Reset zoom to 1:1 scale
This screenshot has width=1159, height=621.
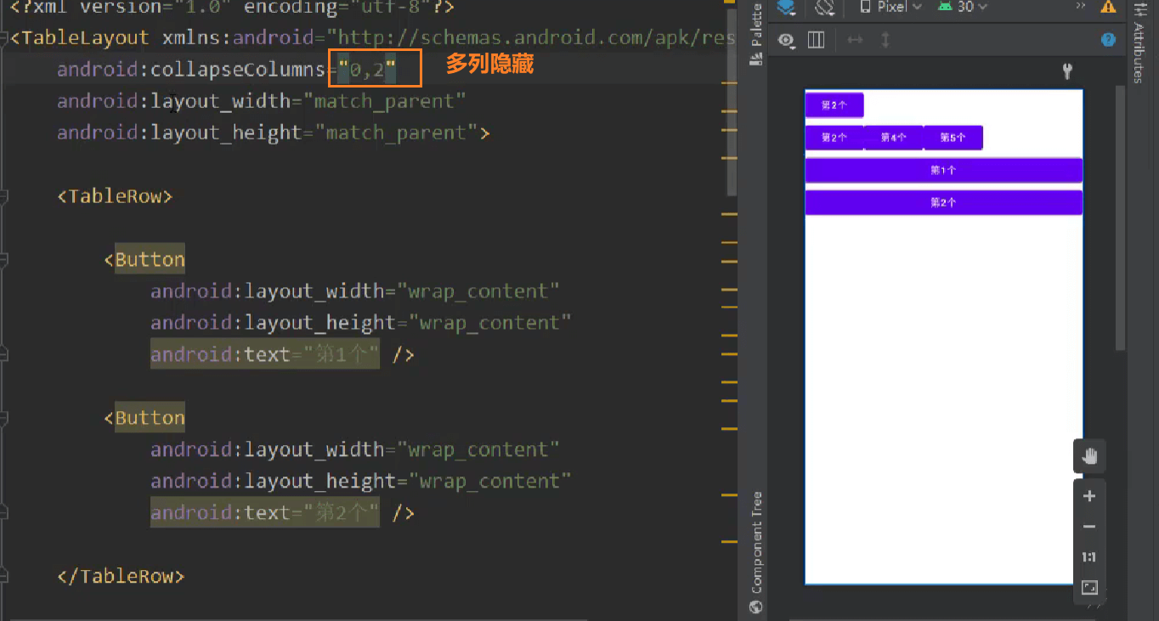1089,557
